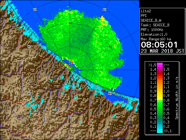This screenshot has width=186, height=140.
Task: Click the 60 km ring label at southwest
Action: tap(35, 130)
